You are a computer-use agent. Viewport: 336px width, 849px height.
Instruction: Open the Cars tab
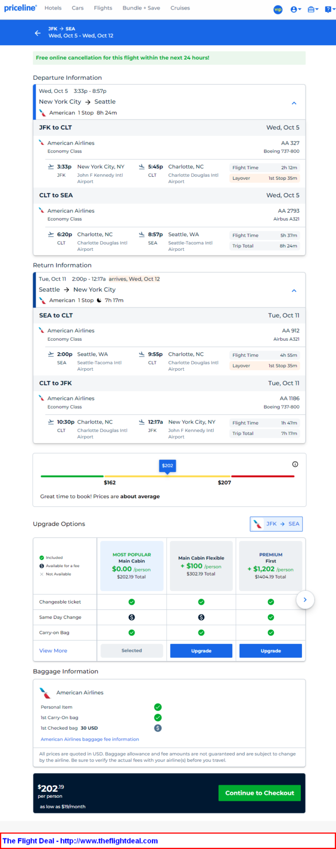pos(78,8)
